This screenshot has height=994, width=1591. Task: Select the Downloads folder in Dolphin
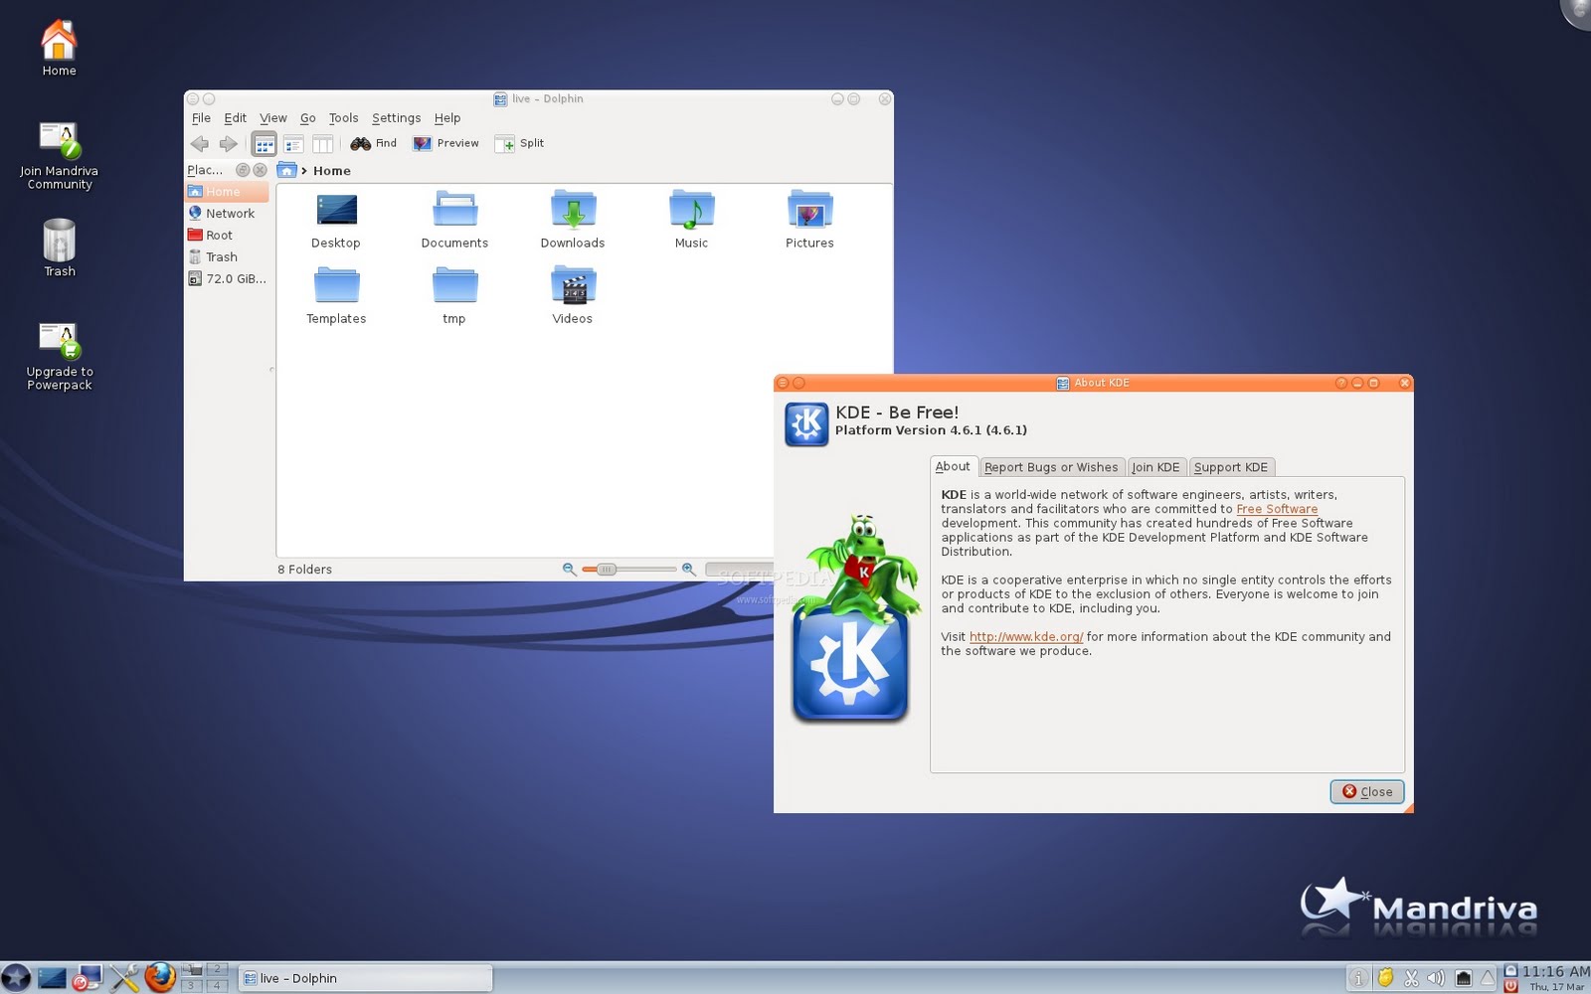pos(573,220)
